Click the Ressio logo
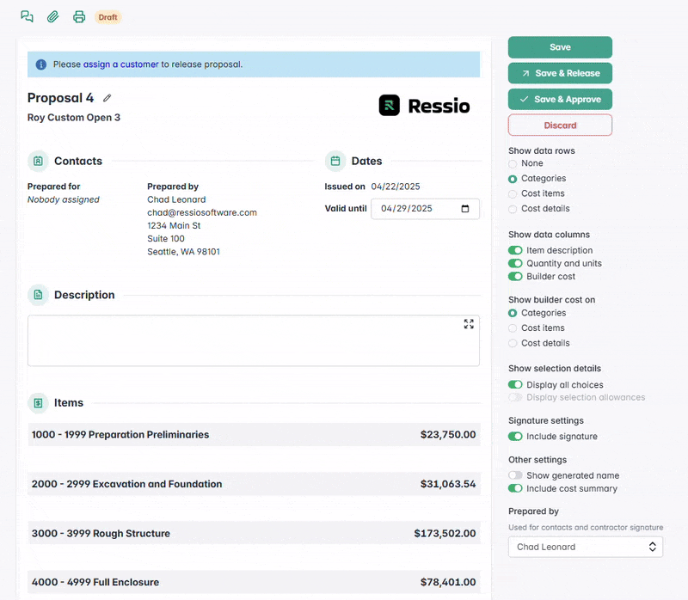Screen dimensions: 688x600 pos(425,106)
